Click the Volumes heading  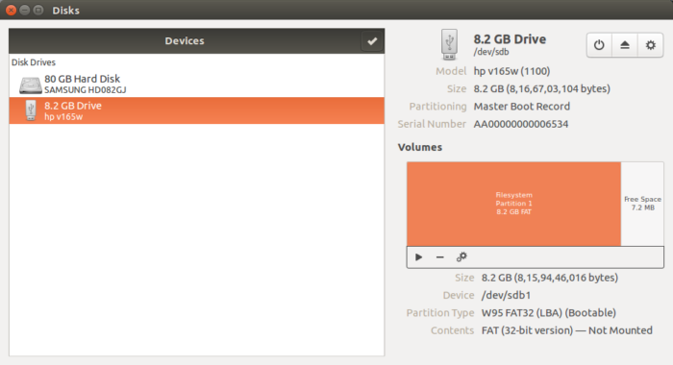[x=420, y=147]
